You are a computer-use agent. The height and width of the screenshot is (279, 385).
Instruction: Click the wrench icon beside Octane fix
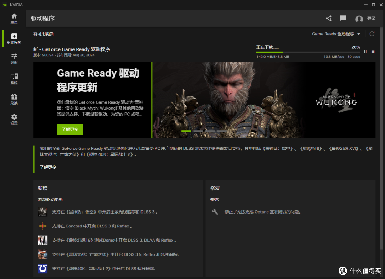click(x=215, y=212)
